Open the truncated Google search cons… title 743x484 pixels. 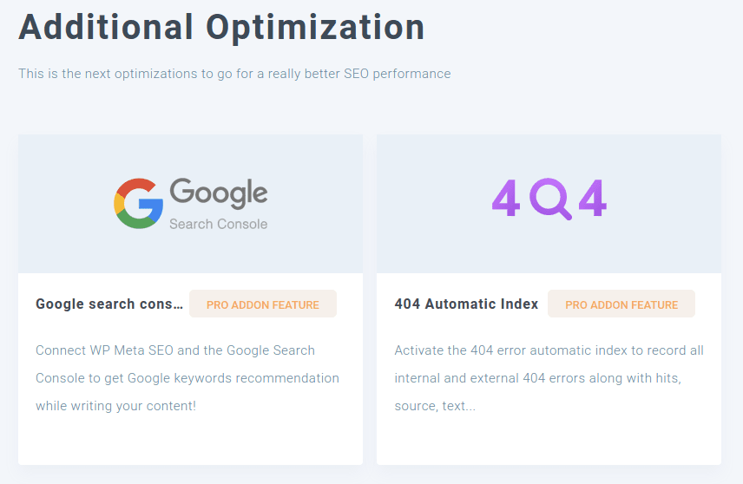tap(109, 304)
